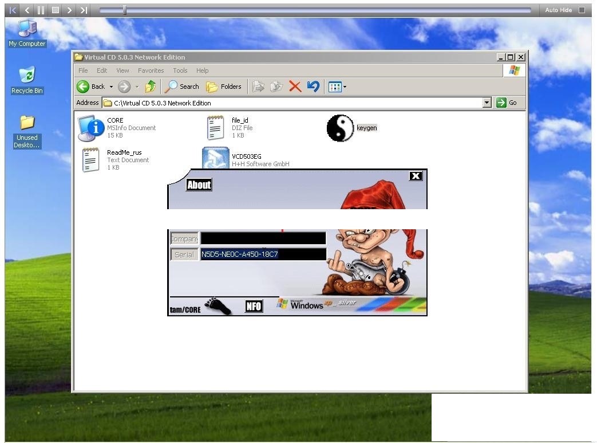Select the file_id DIZ file
The height and width of the screenshot is (443, 597).
[230, 128]
